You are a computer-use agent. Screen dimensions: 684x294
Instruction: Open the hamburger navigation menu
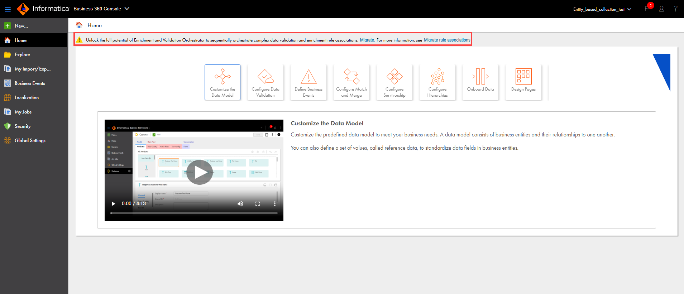click(8, 9)
